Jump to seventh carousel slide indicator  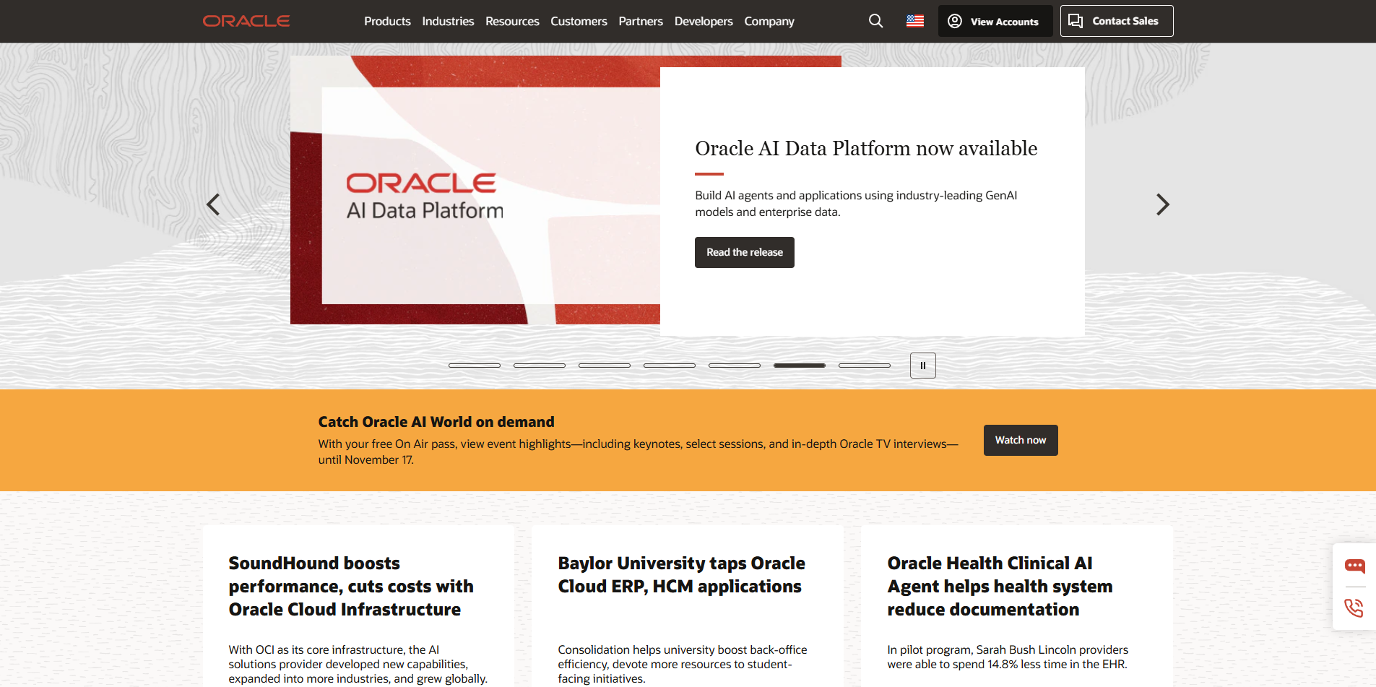[x=865, y=366]
